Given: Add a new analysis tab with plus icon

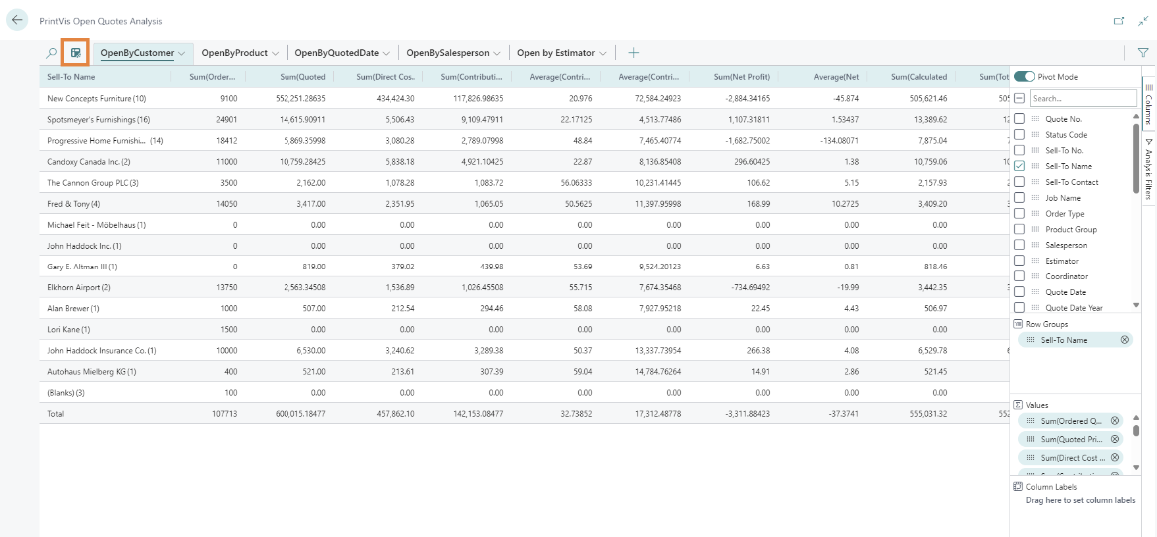Looking at the screenshot, I should (633, 53).
